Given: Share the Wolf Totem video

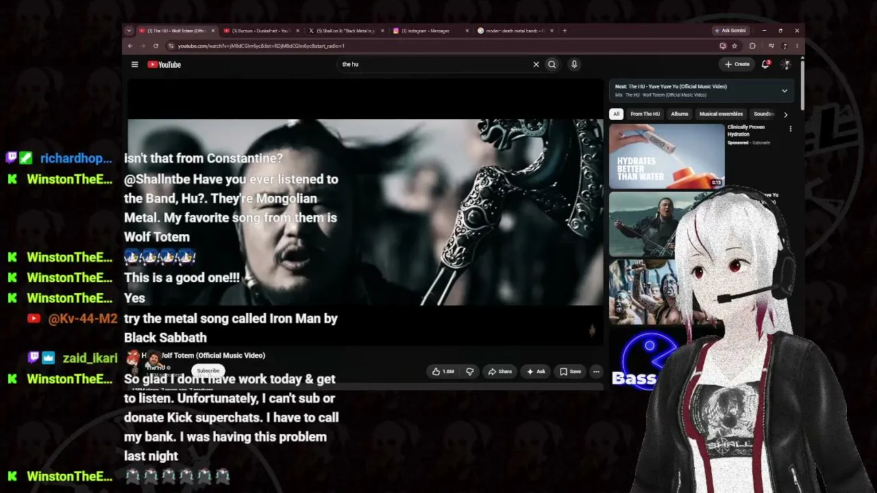Looking at the screenshot, I should click(500, 372).
